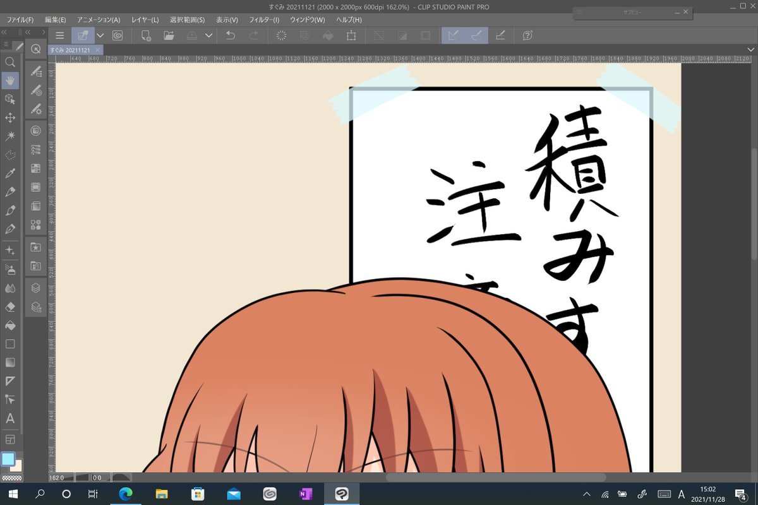Toggle Snap to Ruler

[x=453, y=36]
